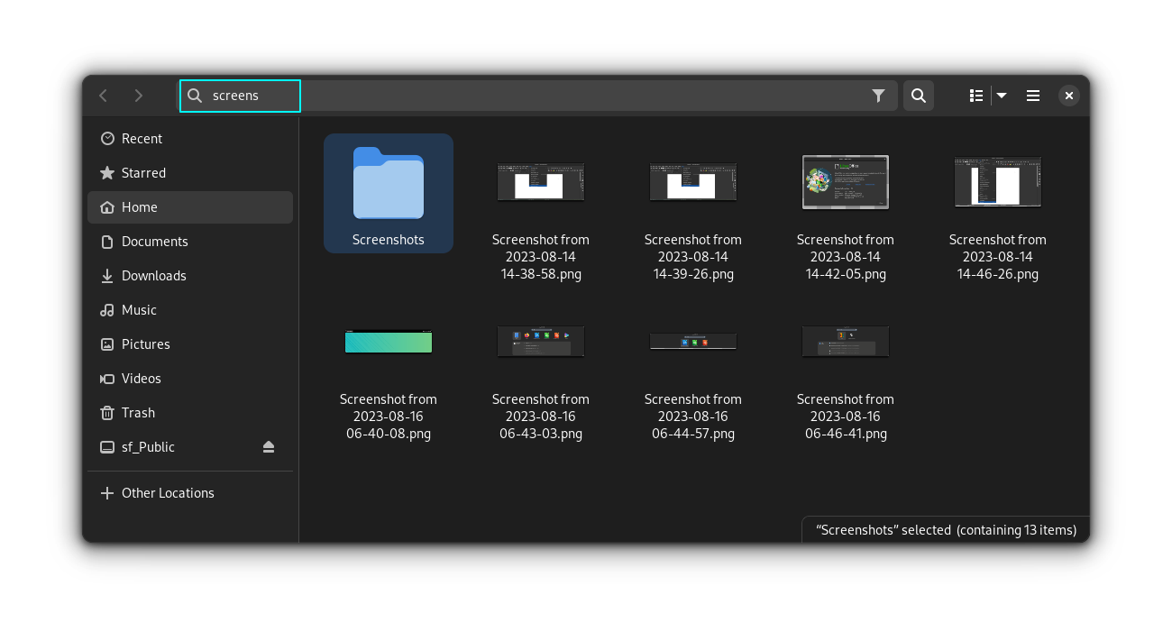This screenshot has height=632, width=1172.
Task: Eject the sf_Public drive
Action: [x=269, y=447]
